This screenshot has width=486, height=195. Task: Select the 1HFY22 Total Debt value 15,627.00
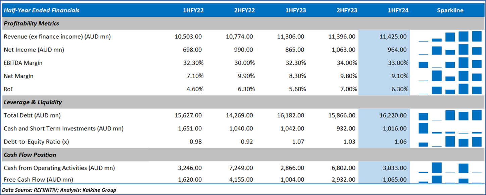pos(188,115)
